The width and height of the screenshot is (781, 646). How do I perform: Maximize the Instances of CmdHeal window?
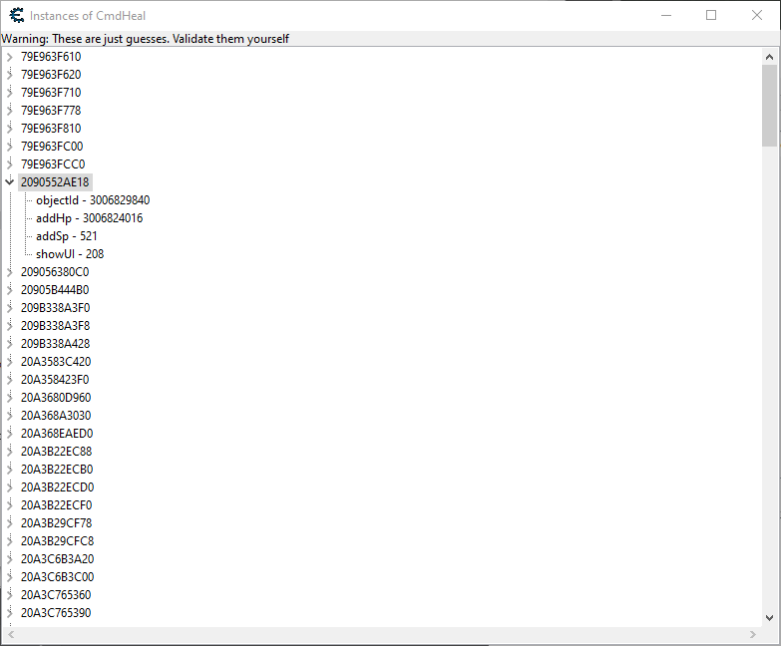pyautogui.click(x=711, y=15)
